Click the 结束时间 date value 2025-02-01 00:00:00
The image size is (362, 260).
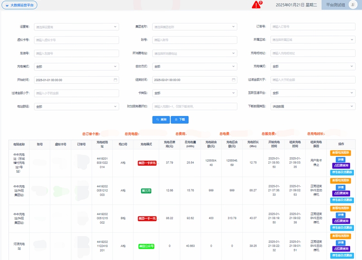(x=167, y=80)
